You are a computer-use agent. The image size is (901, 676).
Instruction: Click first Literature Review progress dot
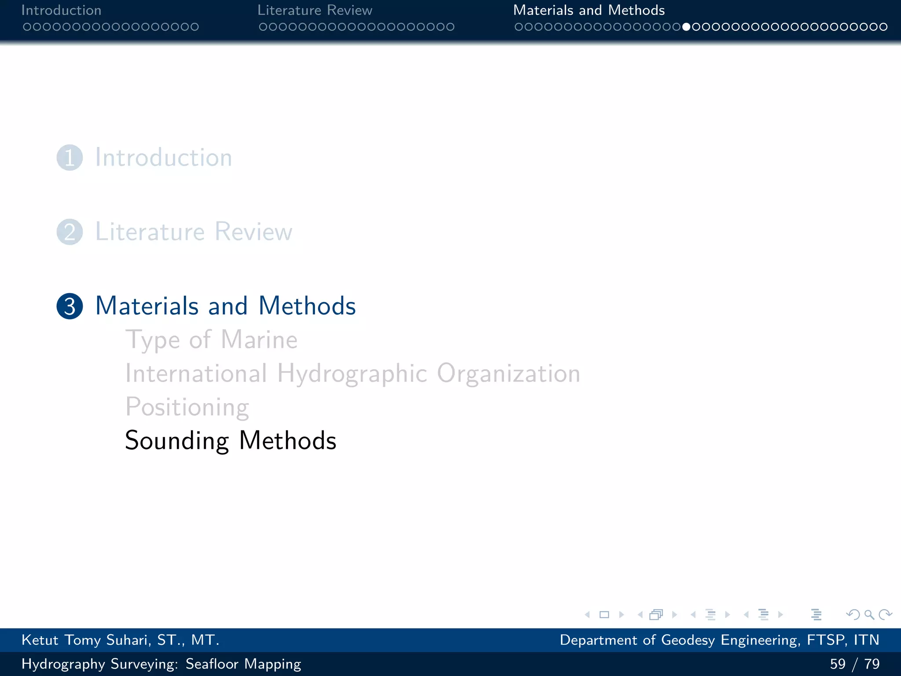pyautogui.click(x=263, y=27)
